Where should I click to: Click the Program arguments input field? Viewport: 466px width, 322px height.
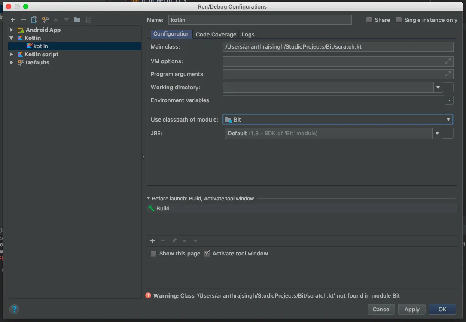[x=338, y=74]
